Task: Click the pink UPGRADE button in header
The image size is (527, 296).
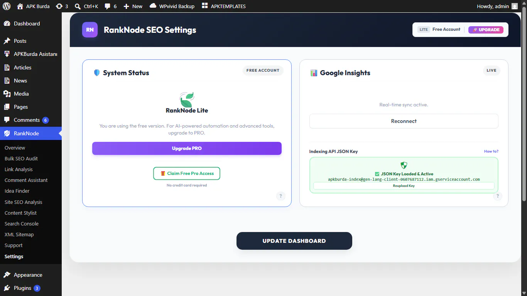Action: click(486, 30)
